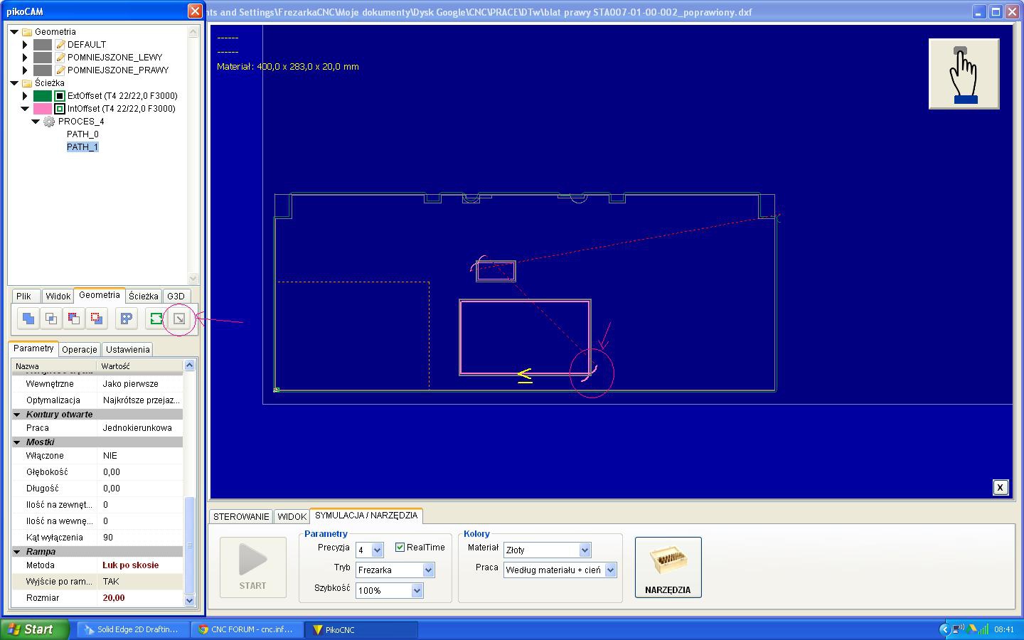The image size is (1024, 640).
Task: Click the intersection of squares geometry icon
Action: tap(51, 319)
